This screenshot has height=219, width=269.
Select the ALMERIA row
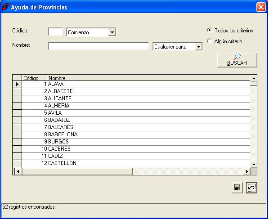pyautogui.click(x=131, y=106)
